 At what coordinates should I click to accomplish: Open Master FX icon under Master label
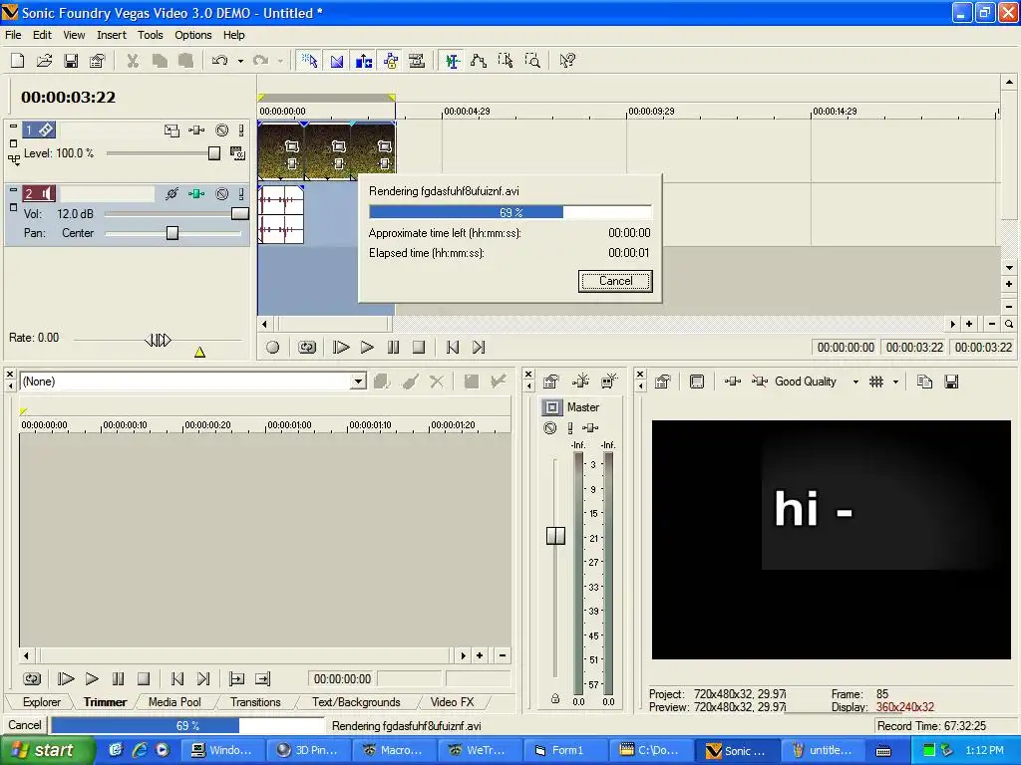[x=590, y=428]
